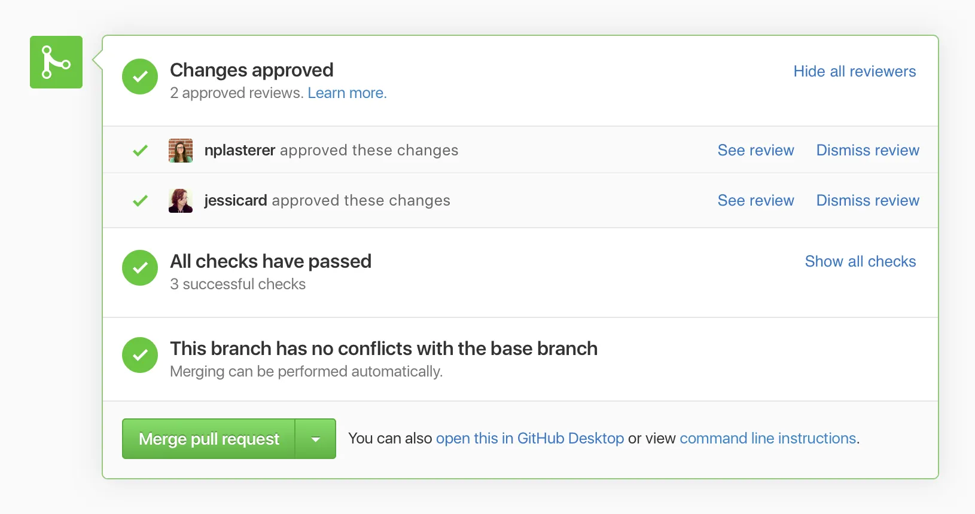Image resolution: width=975 pixels, height=514 pixels.
Task: Dismiss review by nplasterer
Action: (867, 151)
